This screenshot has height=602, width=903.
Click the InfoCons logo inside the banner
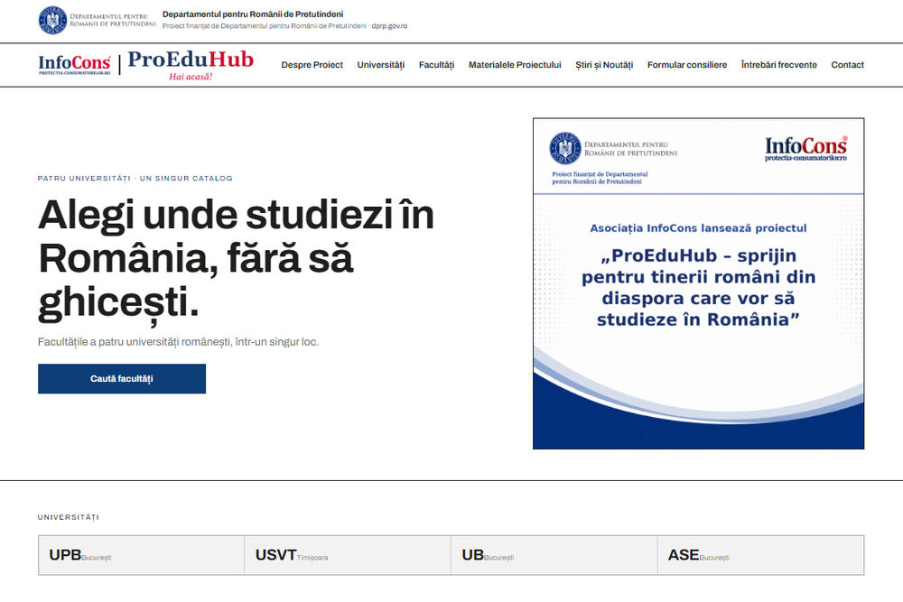point(806,149)
